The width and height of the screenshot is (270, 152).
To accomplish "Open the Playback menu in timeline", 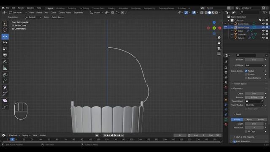I will [14, 136].
